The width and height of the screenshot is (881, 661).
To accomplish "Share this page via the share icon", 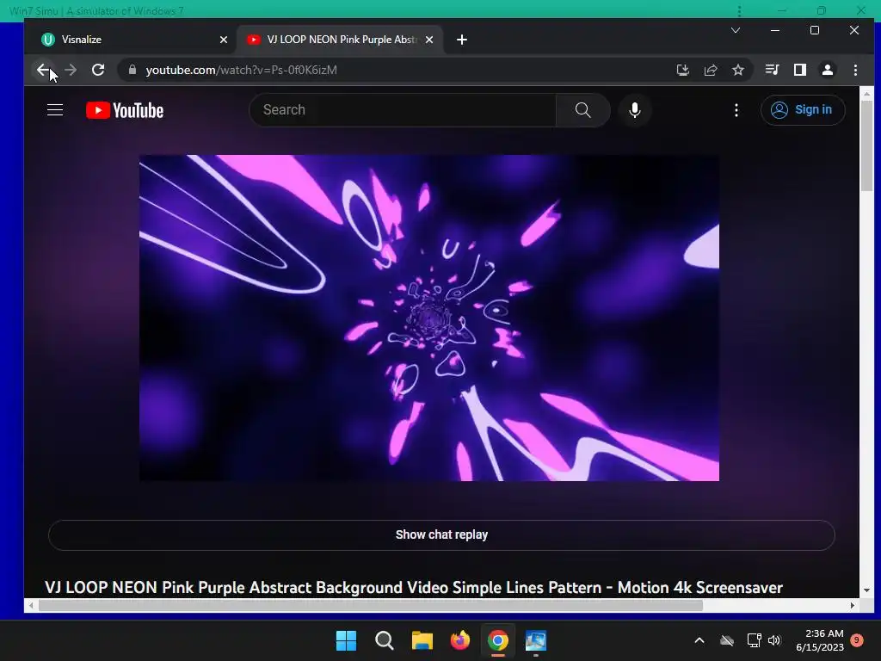I will (711, 70).
